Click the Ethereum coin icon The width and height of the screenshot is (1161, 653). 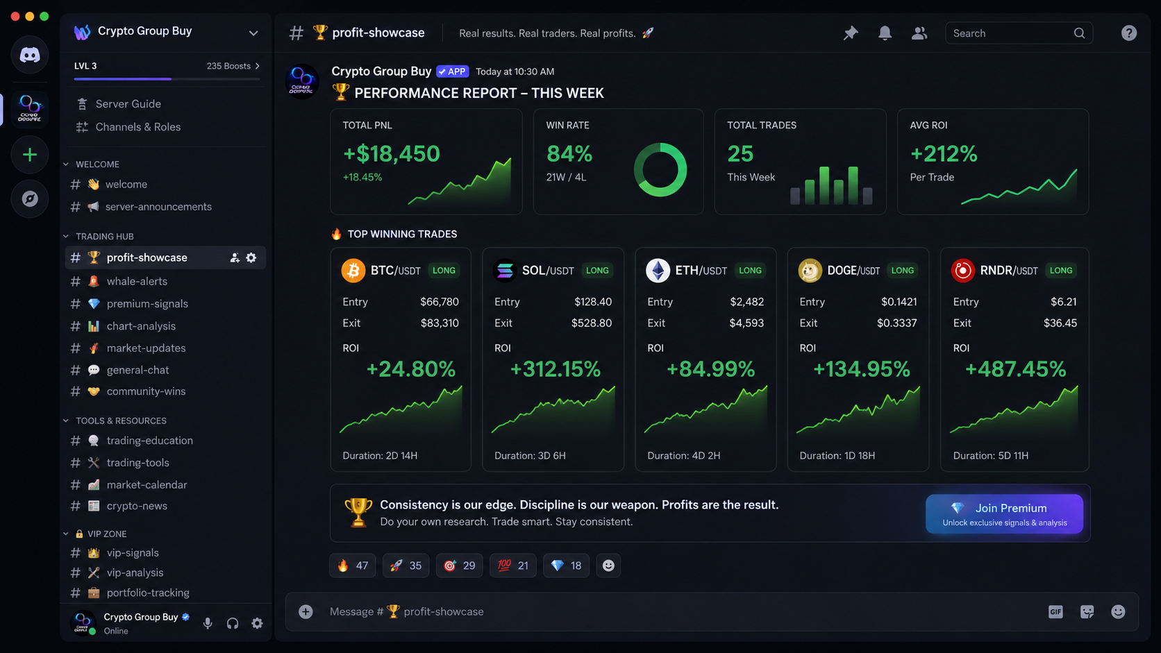click(658, 271)
